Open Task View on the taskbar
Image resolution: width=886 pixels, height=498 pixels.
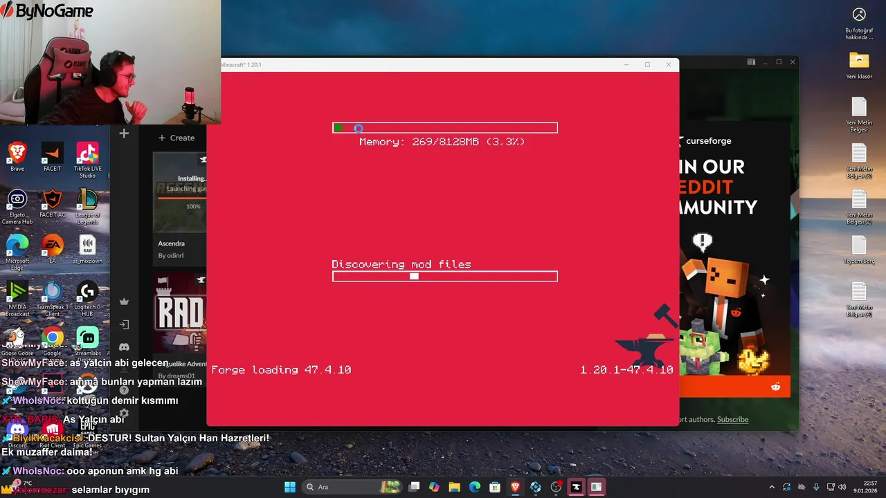coord(414,487)
